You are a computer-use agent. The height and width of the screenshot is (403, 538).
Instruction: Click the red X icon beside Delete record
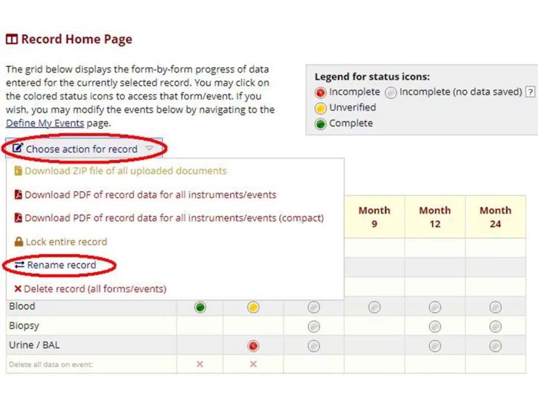coord(18,288)
